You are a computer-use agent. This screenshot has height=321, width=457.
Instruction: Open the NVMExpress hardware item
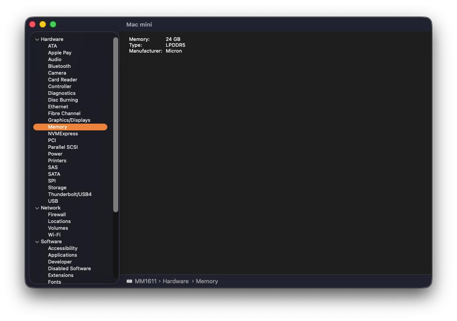point(63,134)
